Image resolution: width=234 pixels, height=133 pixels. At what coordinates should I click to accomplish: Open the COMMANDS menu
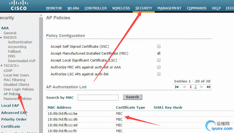pos(196,8)
